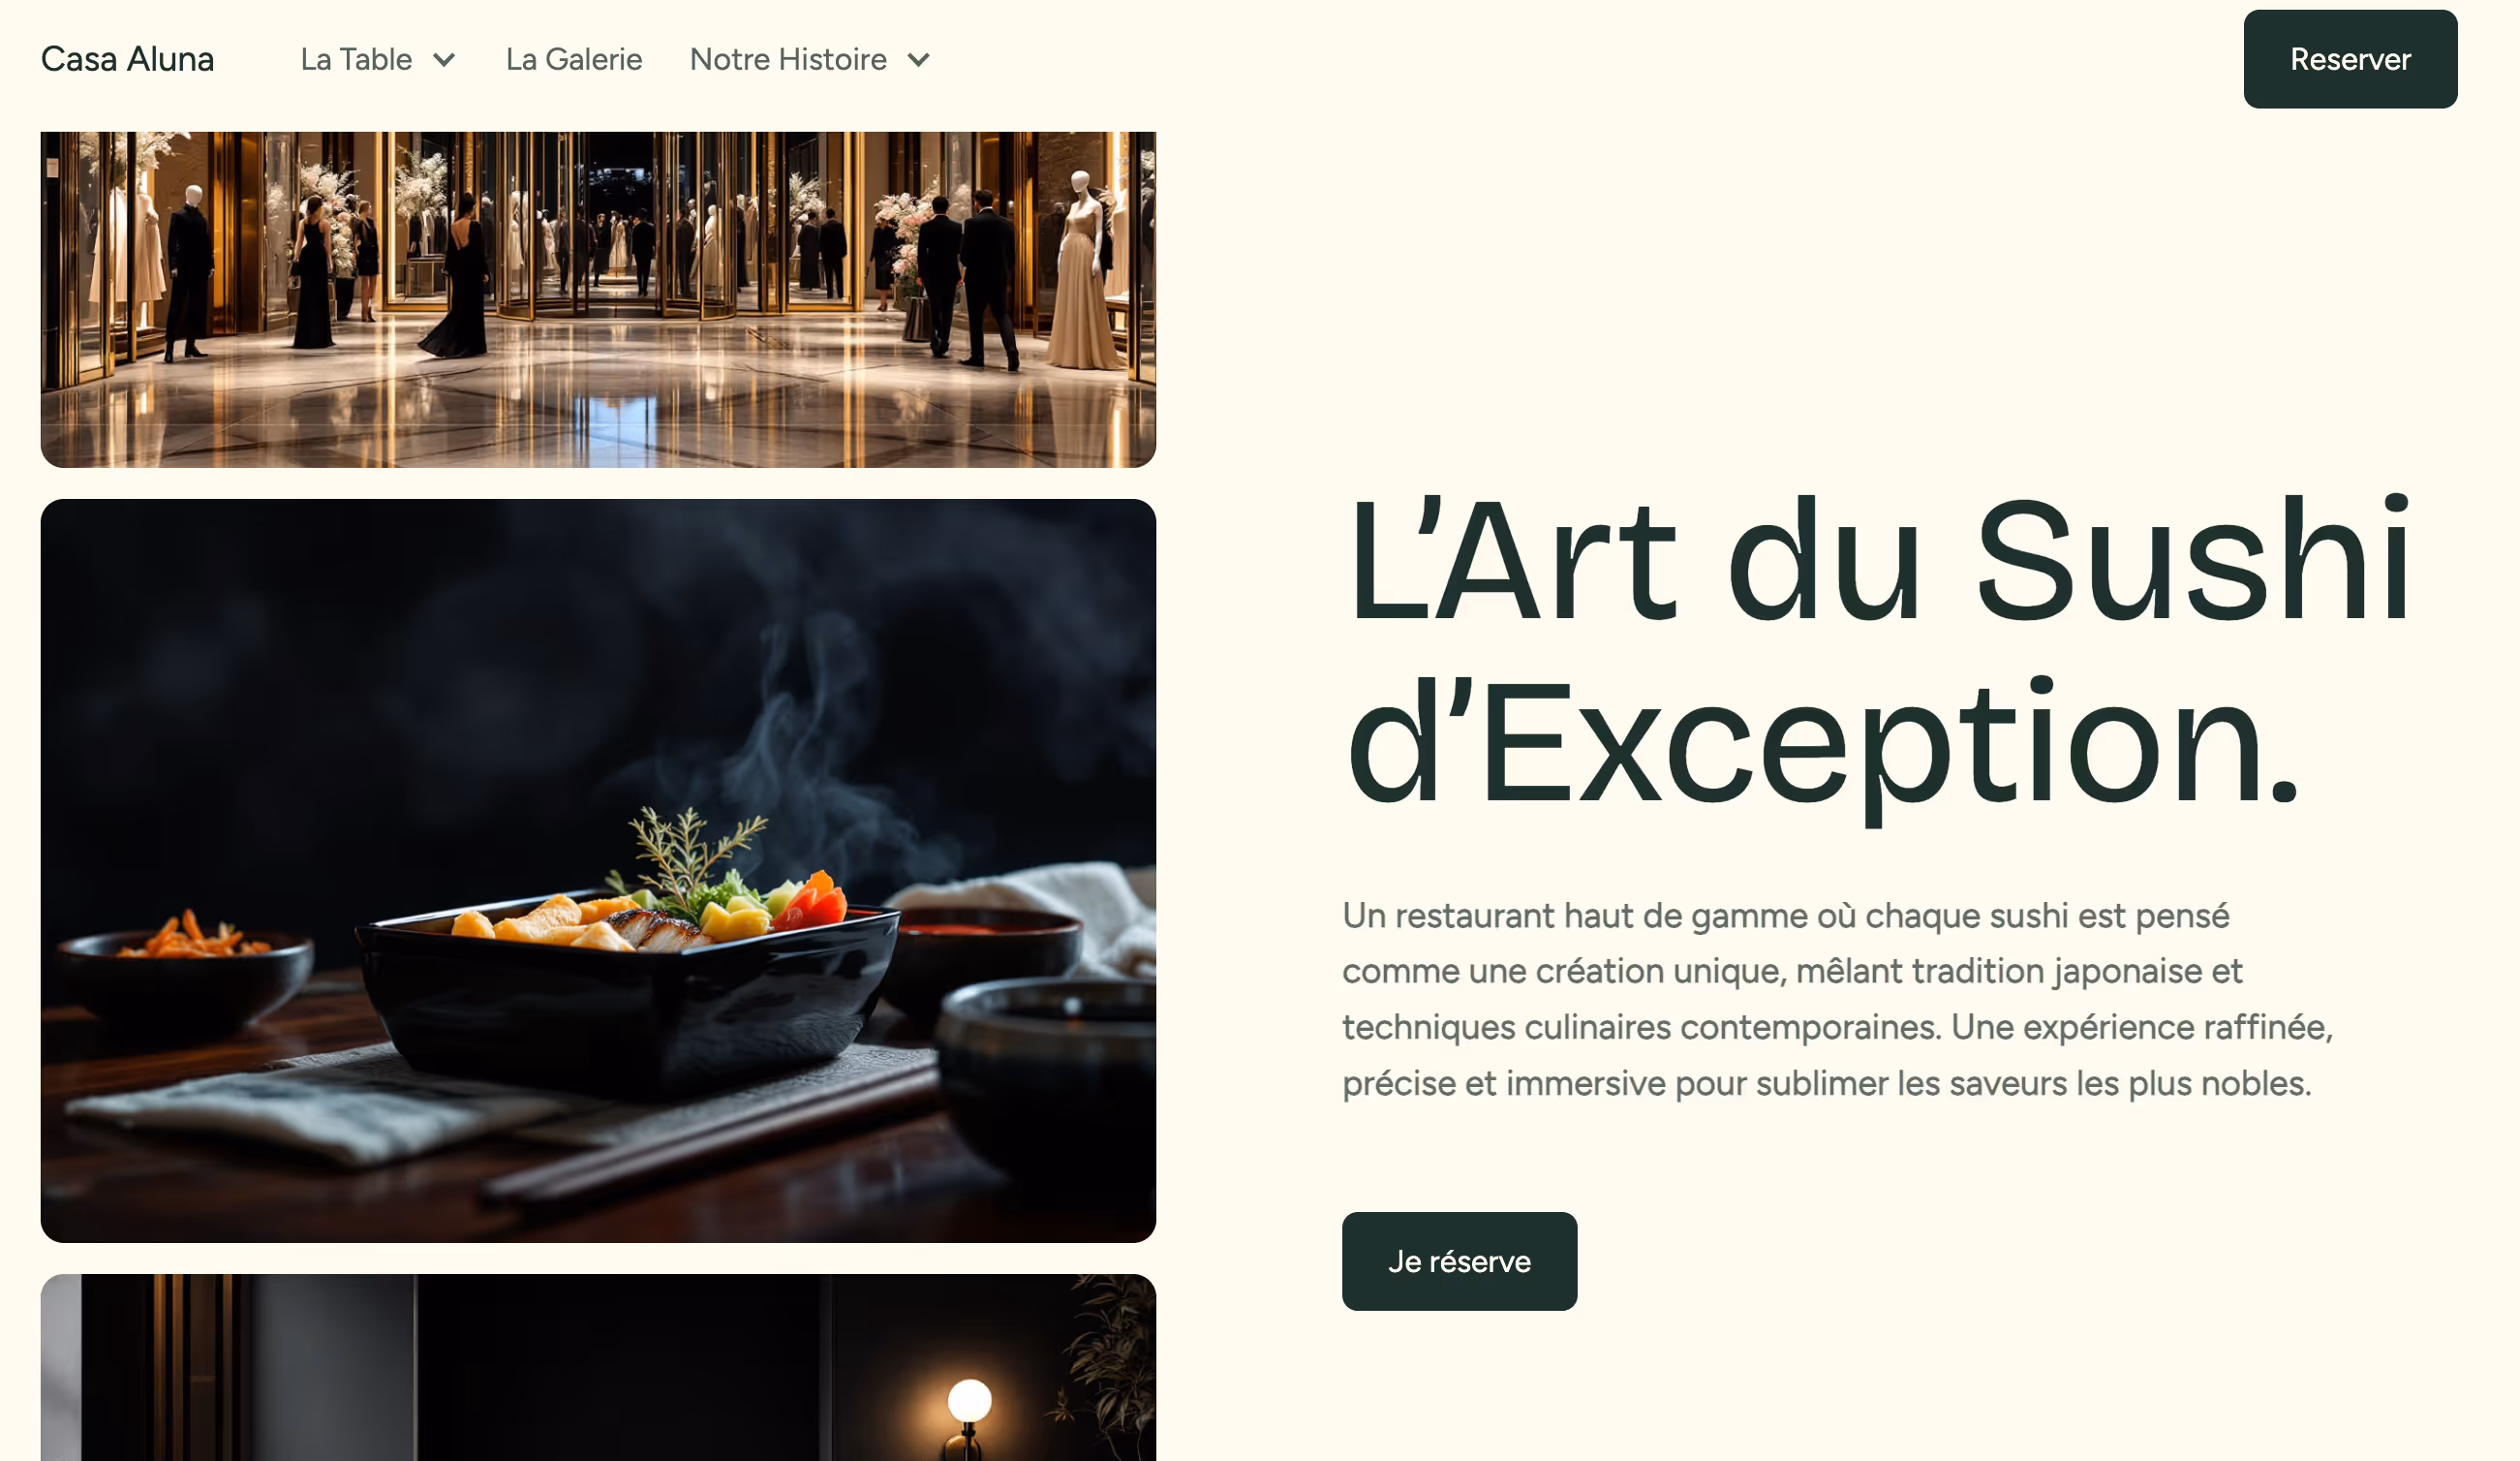Screen dimensions: 2520x1461
Task: Open the Notre Histoire menu
Action: (x=810, y=59)
